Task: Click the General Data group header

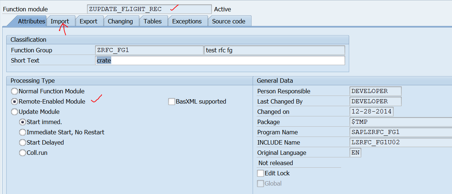Action: point(352,81)
